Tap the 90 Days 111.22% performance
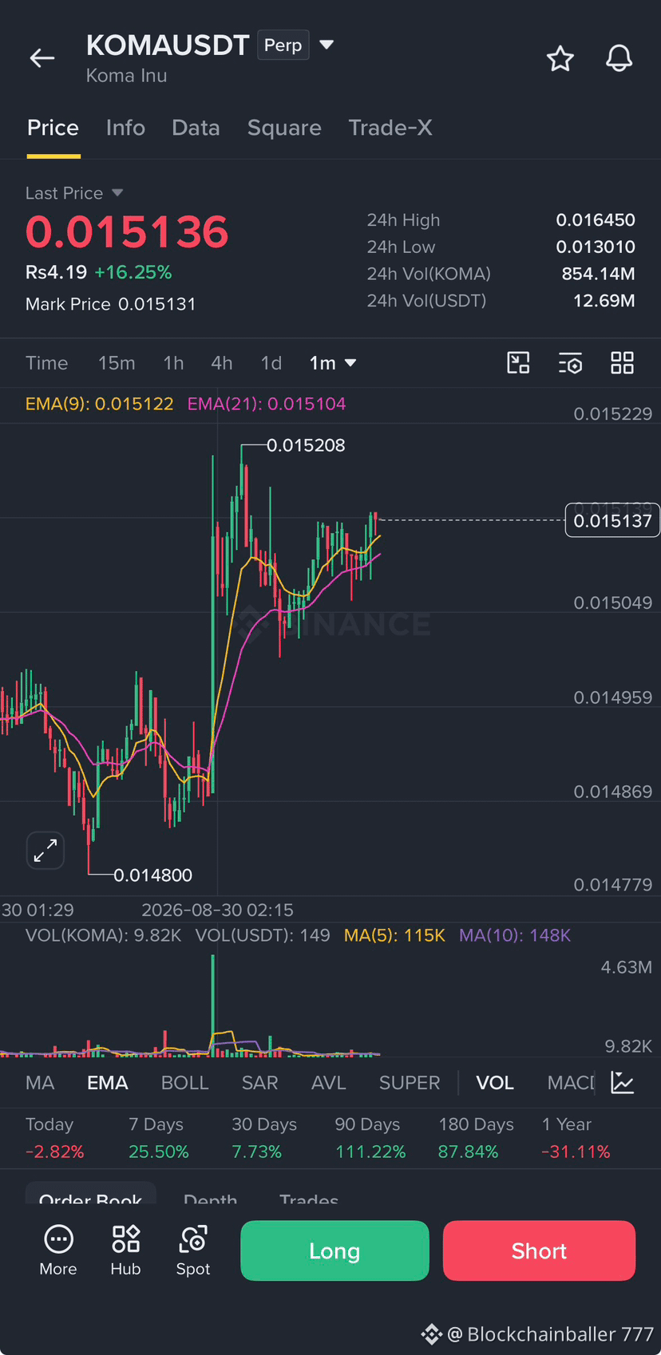Screen dimensions: 661x1355 point(370,1138)
